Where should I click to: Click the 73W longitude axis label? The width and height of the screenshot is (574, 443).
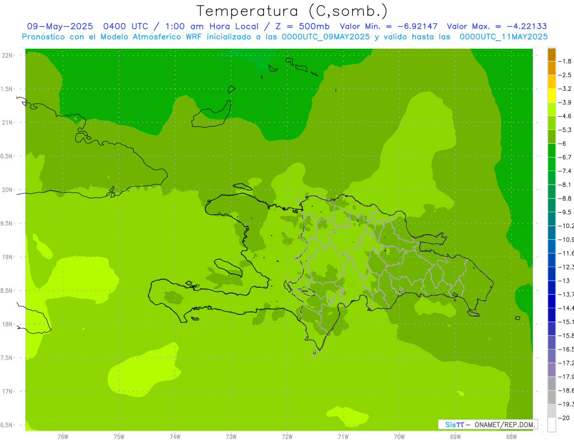click(x=231, y=437)
